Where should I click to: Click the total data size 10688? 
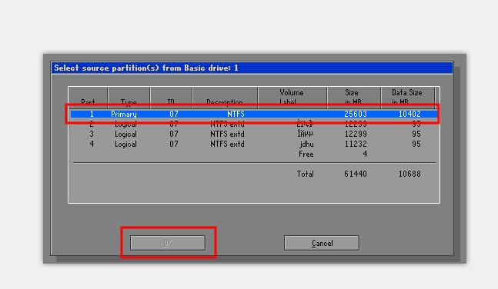tap(409, 174)
